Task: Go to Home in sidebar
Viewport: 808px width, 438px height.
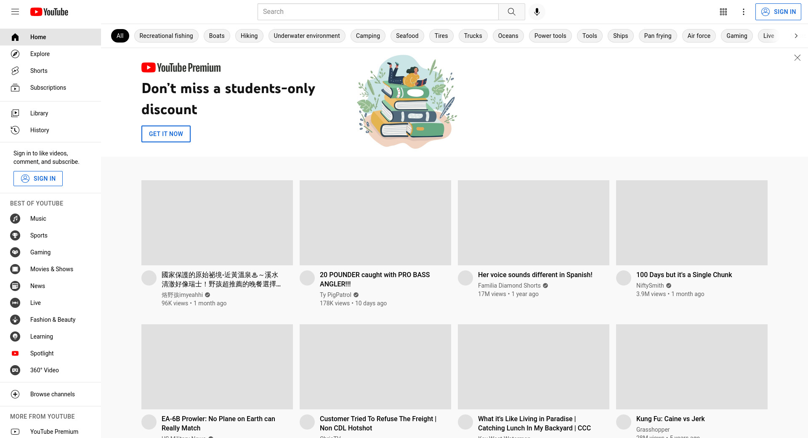Action: [x=50, y=37]
